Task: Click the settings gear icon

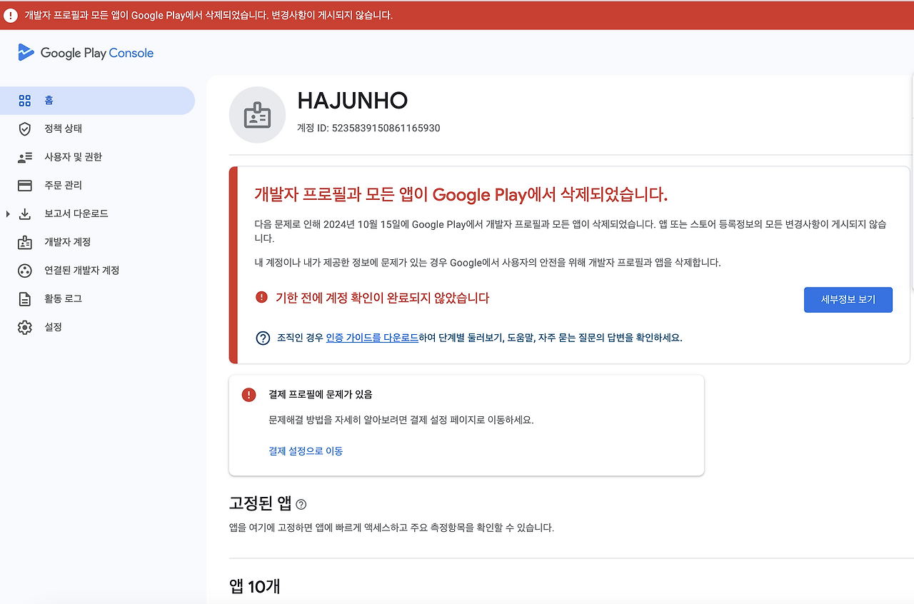Action: coord(25,327)
